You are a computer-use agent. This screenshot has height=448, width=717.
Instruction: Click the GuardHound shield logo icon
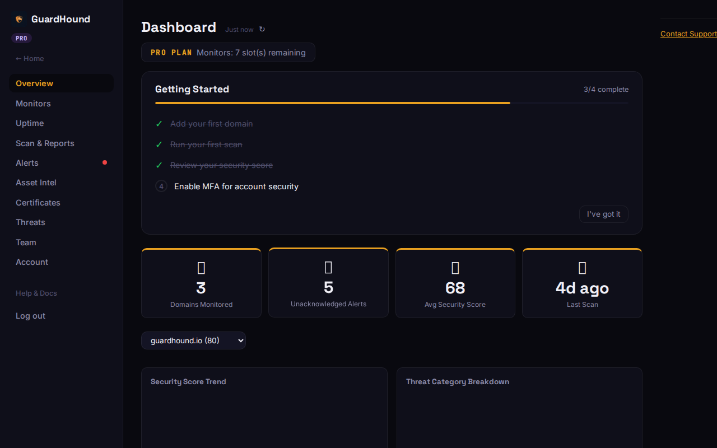point(19,19)
